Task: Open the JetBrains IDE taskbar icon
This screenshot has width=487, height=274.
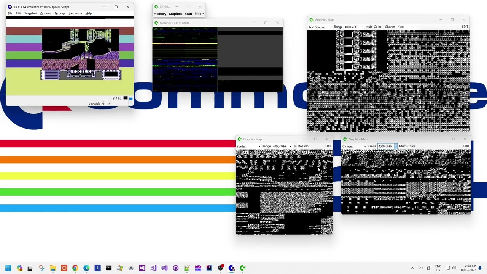Action: point(209,268)
